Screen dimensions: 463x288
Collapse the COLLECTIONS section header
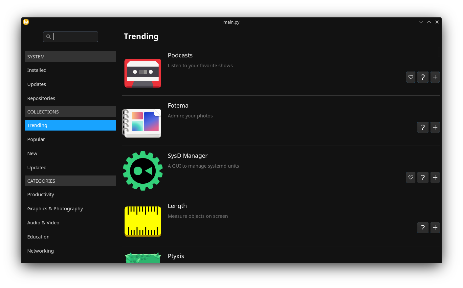70,112
